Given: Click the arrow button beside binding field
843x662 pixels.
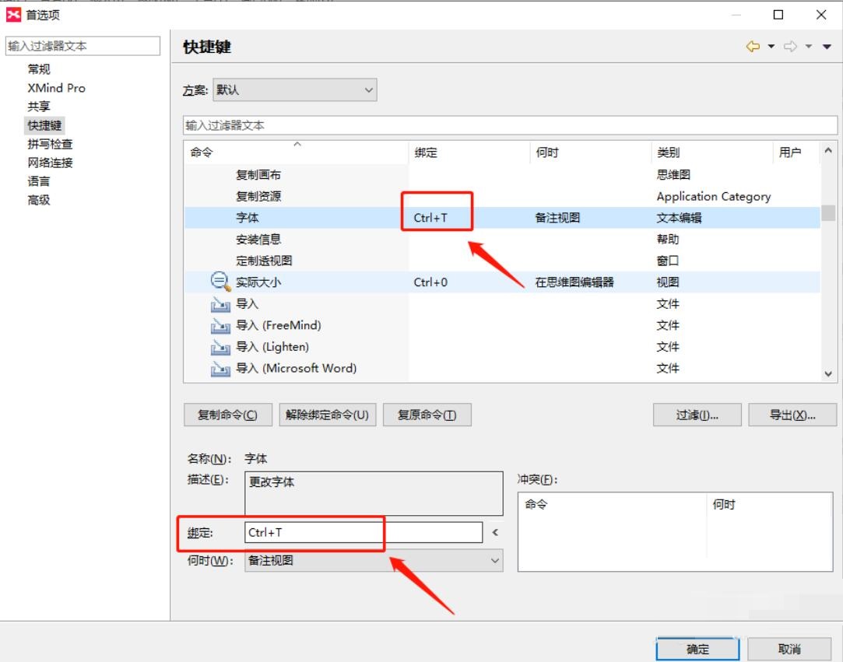Looking at the screenshot, I should pos(495,532).
